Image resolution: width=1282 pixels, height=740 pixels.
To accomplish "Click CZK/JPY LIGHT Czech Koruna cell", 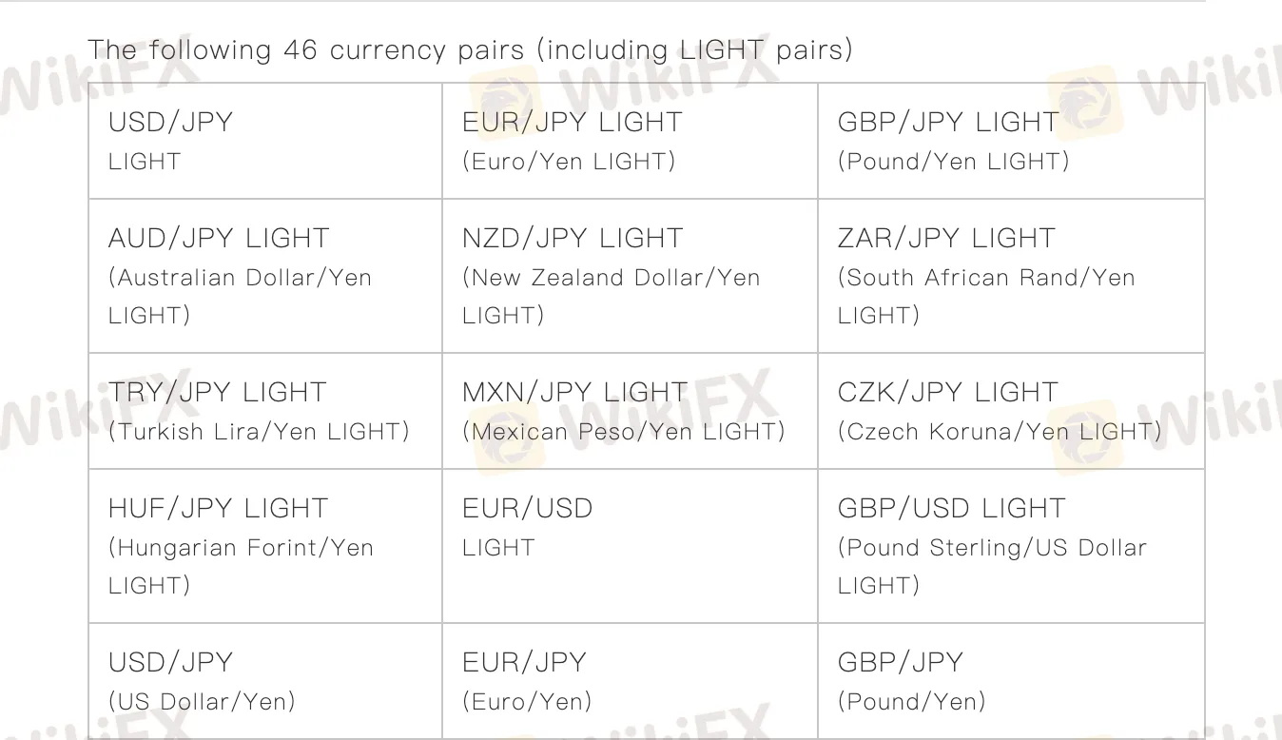I will 1011,411.
